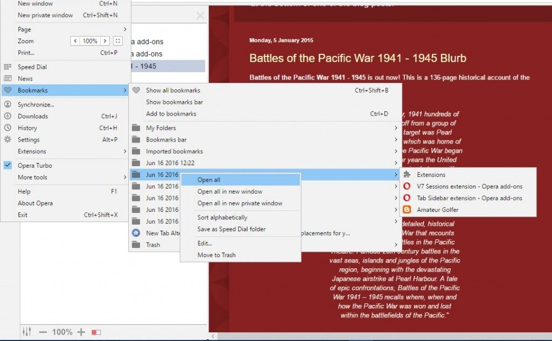Image resolution: width=552 pixels, height=341 pixels.
Task: Decrease zoom with the left arrow
Action: coord(74,41)
